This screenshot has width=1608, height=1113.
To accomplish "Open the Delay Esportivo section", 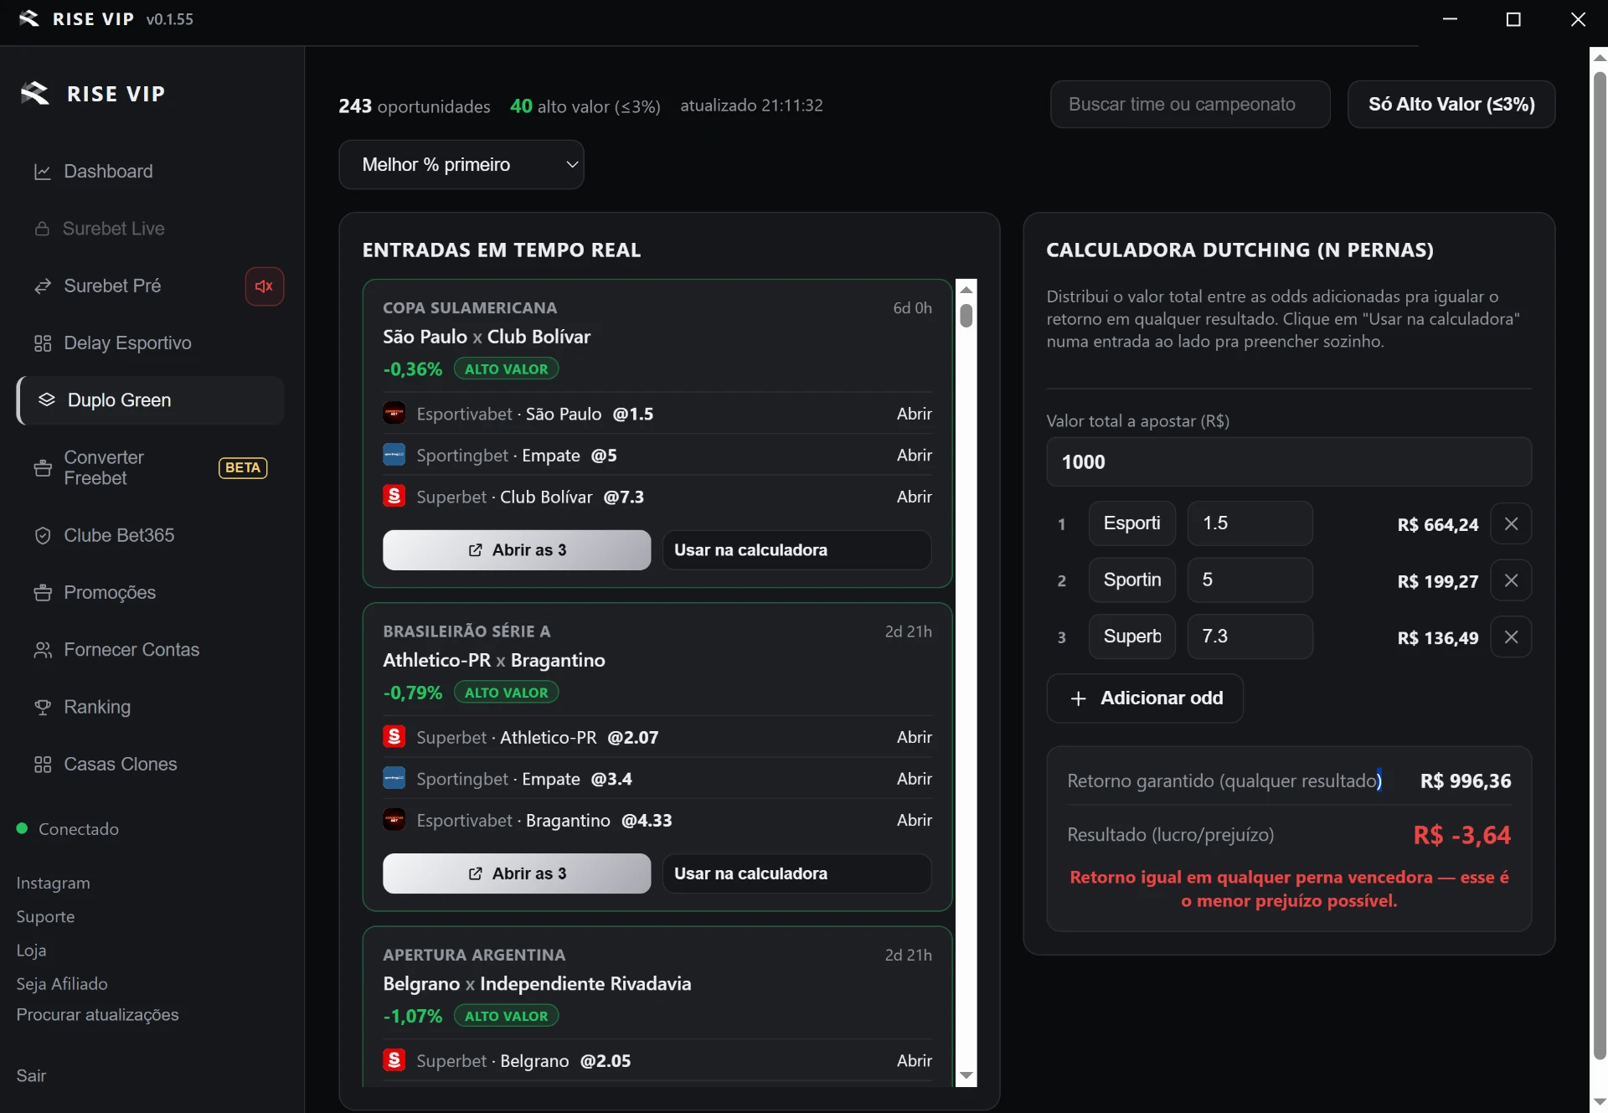I will pos(151,343).
